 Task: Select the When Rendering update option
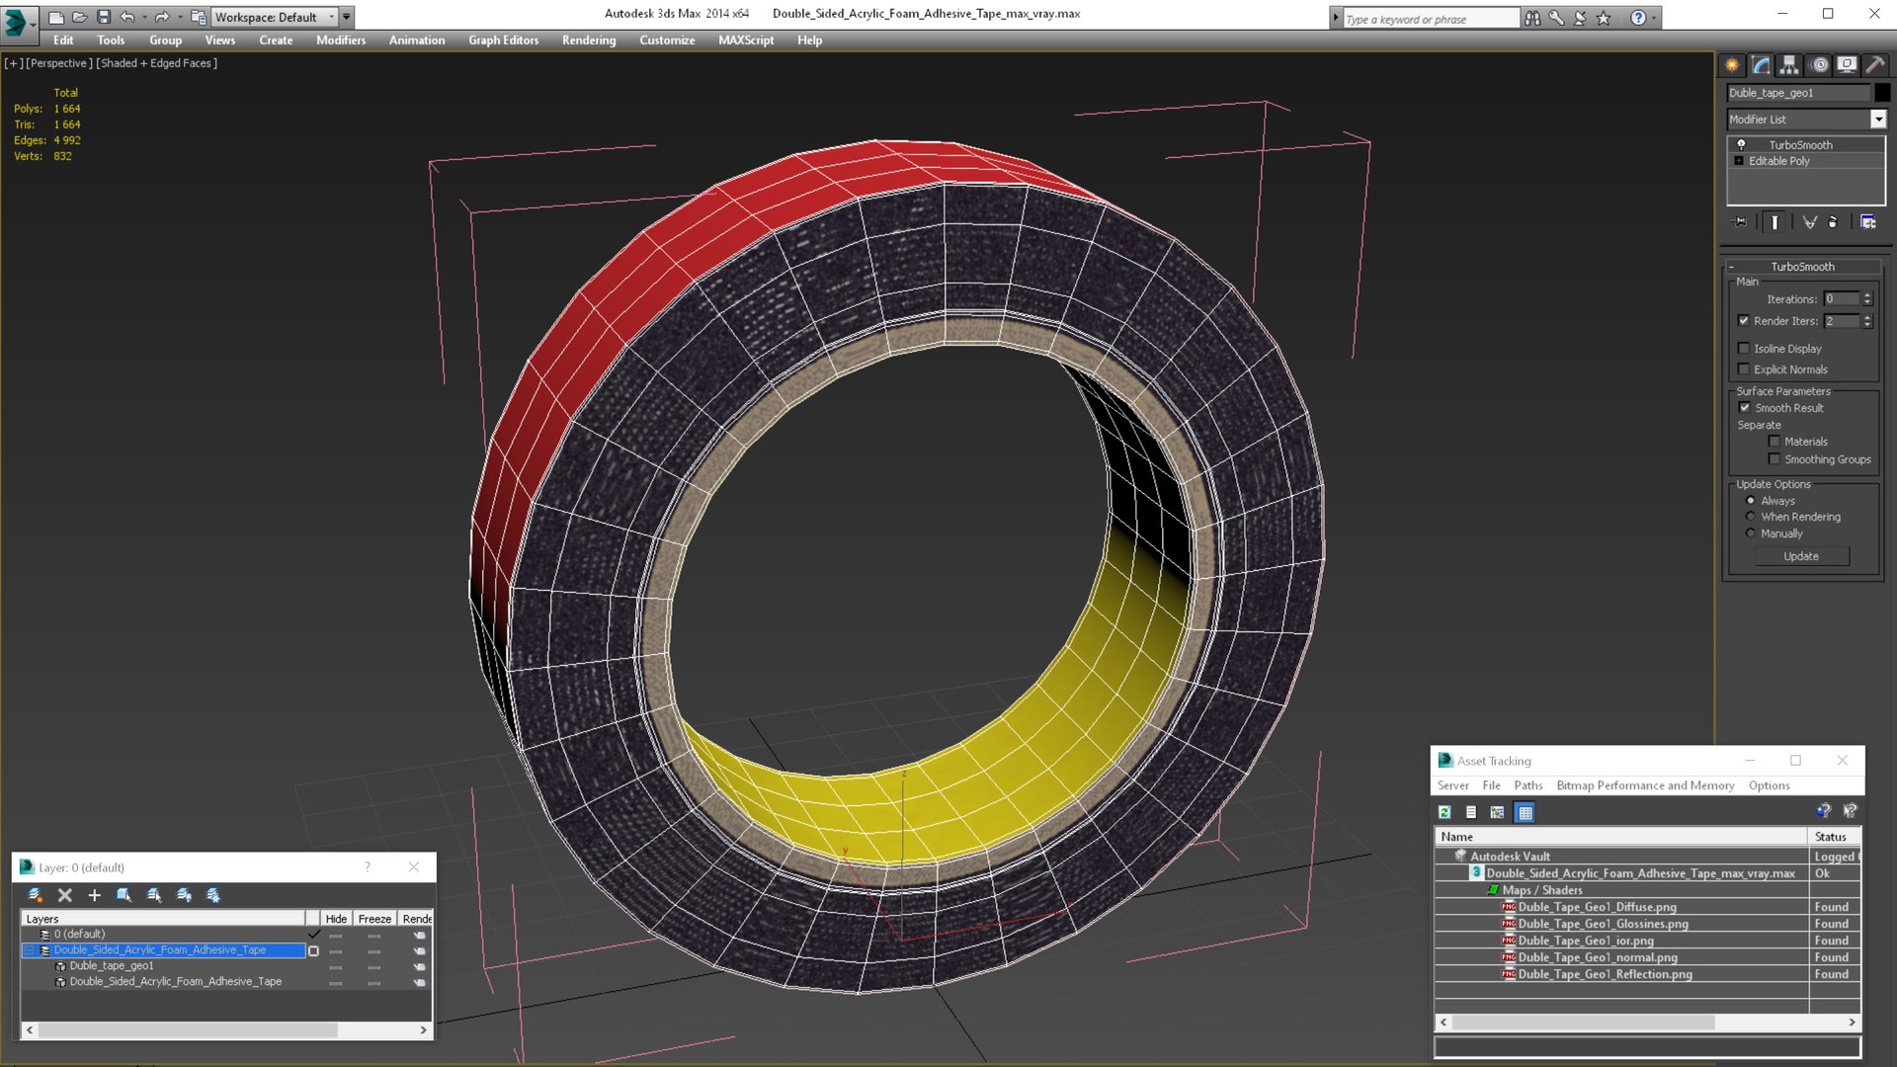pyautogui.click(x=1751, y=517)
